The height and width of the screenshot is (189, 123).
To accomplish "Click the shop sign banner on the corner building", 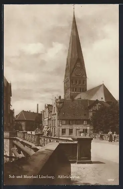I will pos(75,128).
